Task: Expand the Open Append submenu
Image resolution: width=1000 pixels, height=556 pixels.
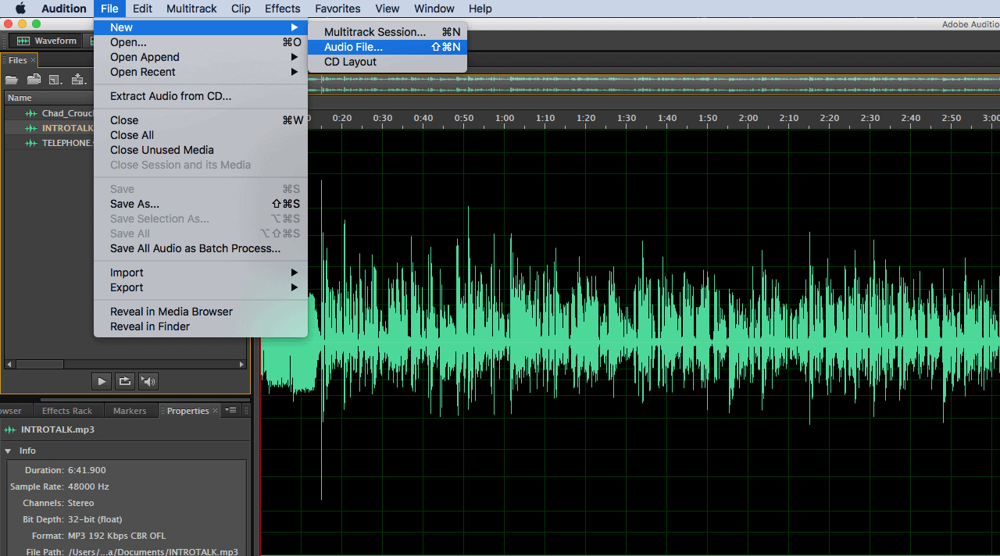Action: point(201,57)
